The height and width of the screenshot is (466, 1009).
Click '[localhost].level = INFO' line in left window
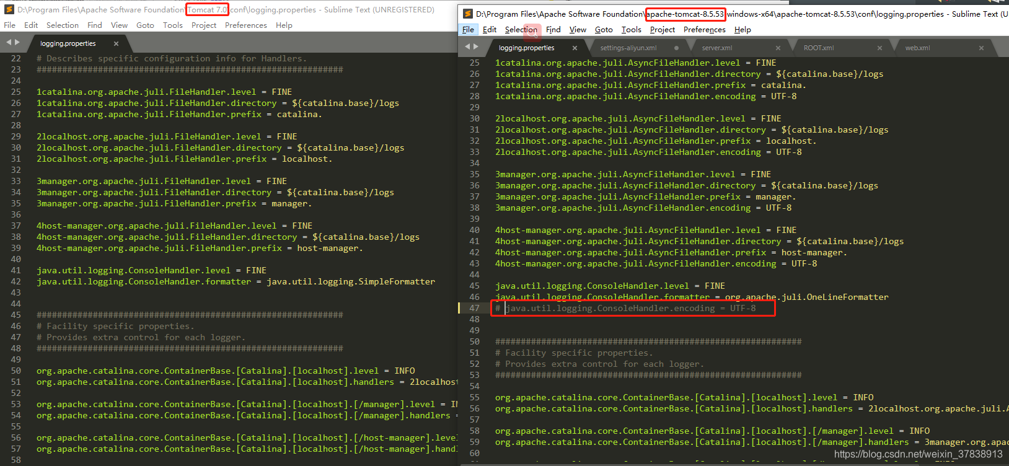[226, 371]
